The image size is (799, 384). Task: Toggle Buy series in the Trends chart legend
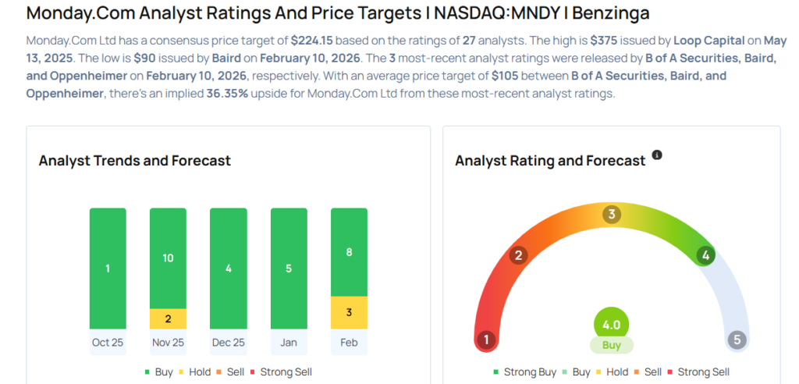(158, 372)
